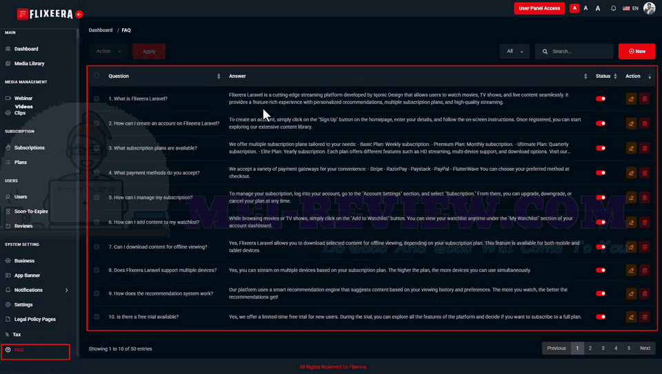Image resolution: width=662 pixels, height=374 pixels.
Task: Go to the Next page
Action: (x=645, y=349)
